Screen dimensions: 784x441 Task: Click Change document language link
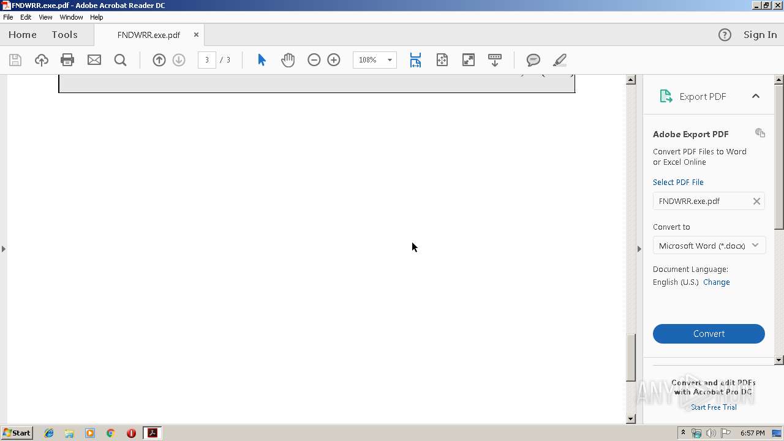(x=717, y=282)
